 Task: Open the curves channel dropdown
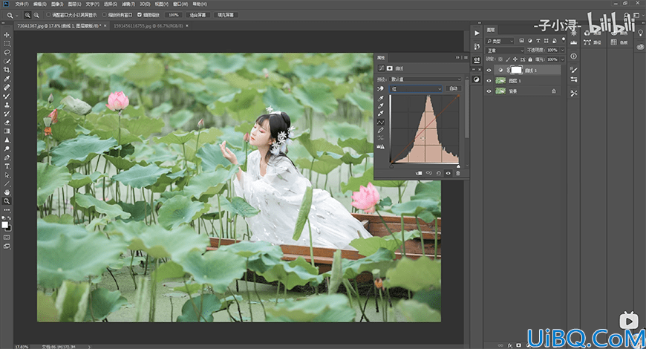pyautogui.click(x=416, y=89)
